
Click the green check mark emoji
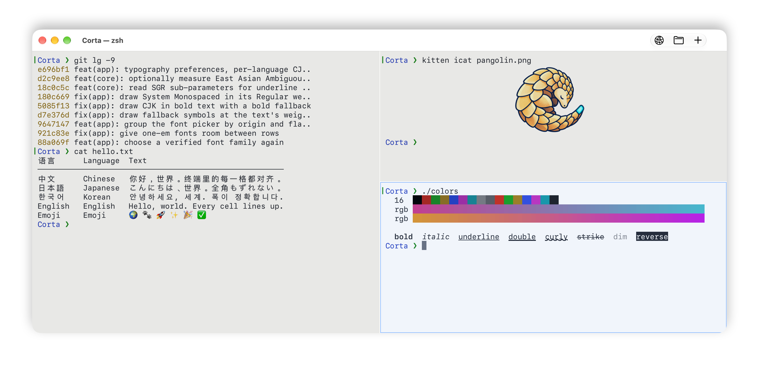coord(201,215)
